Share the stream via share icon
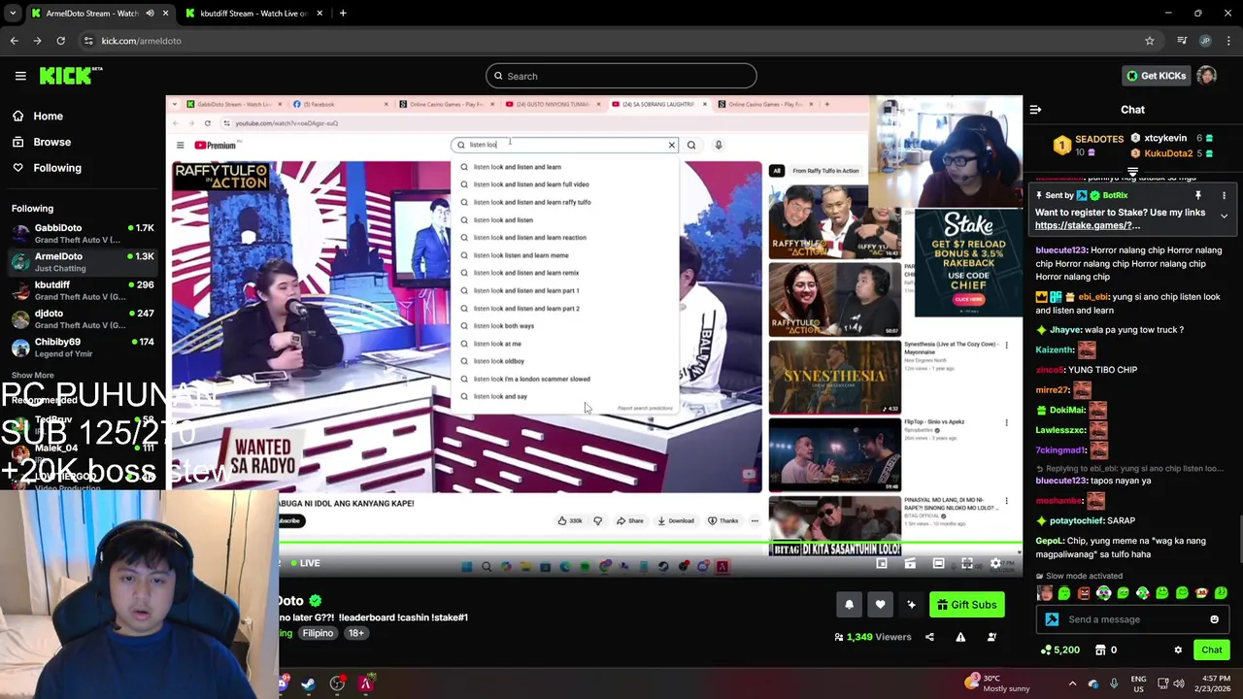Viewport: 1243px width, 699px height. point(929,637)
